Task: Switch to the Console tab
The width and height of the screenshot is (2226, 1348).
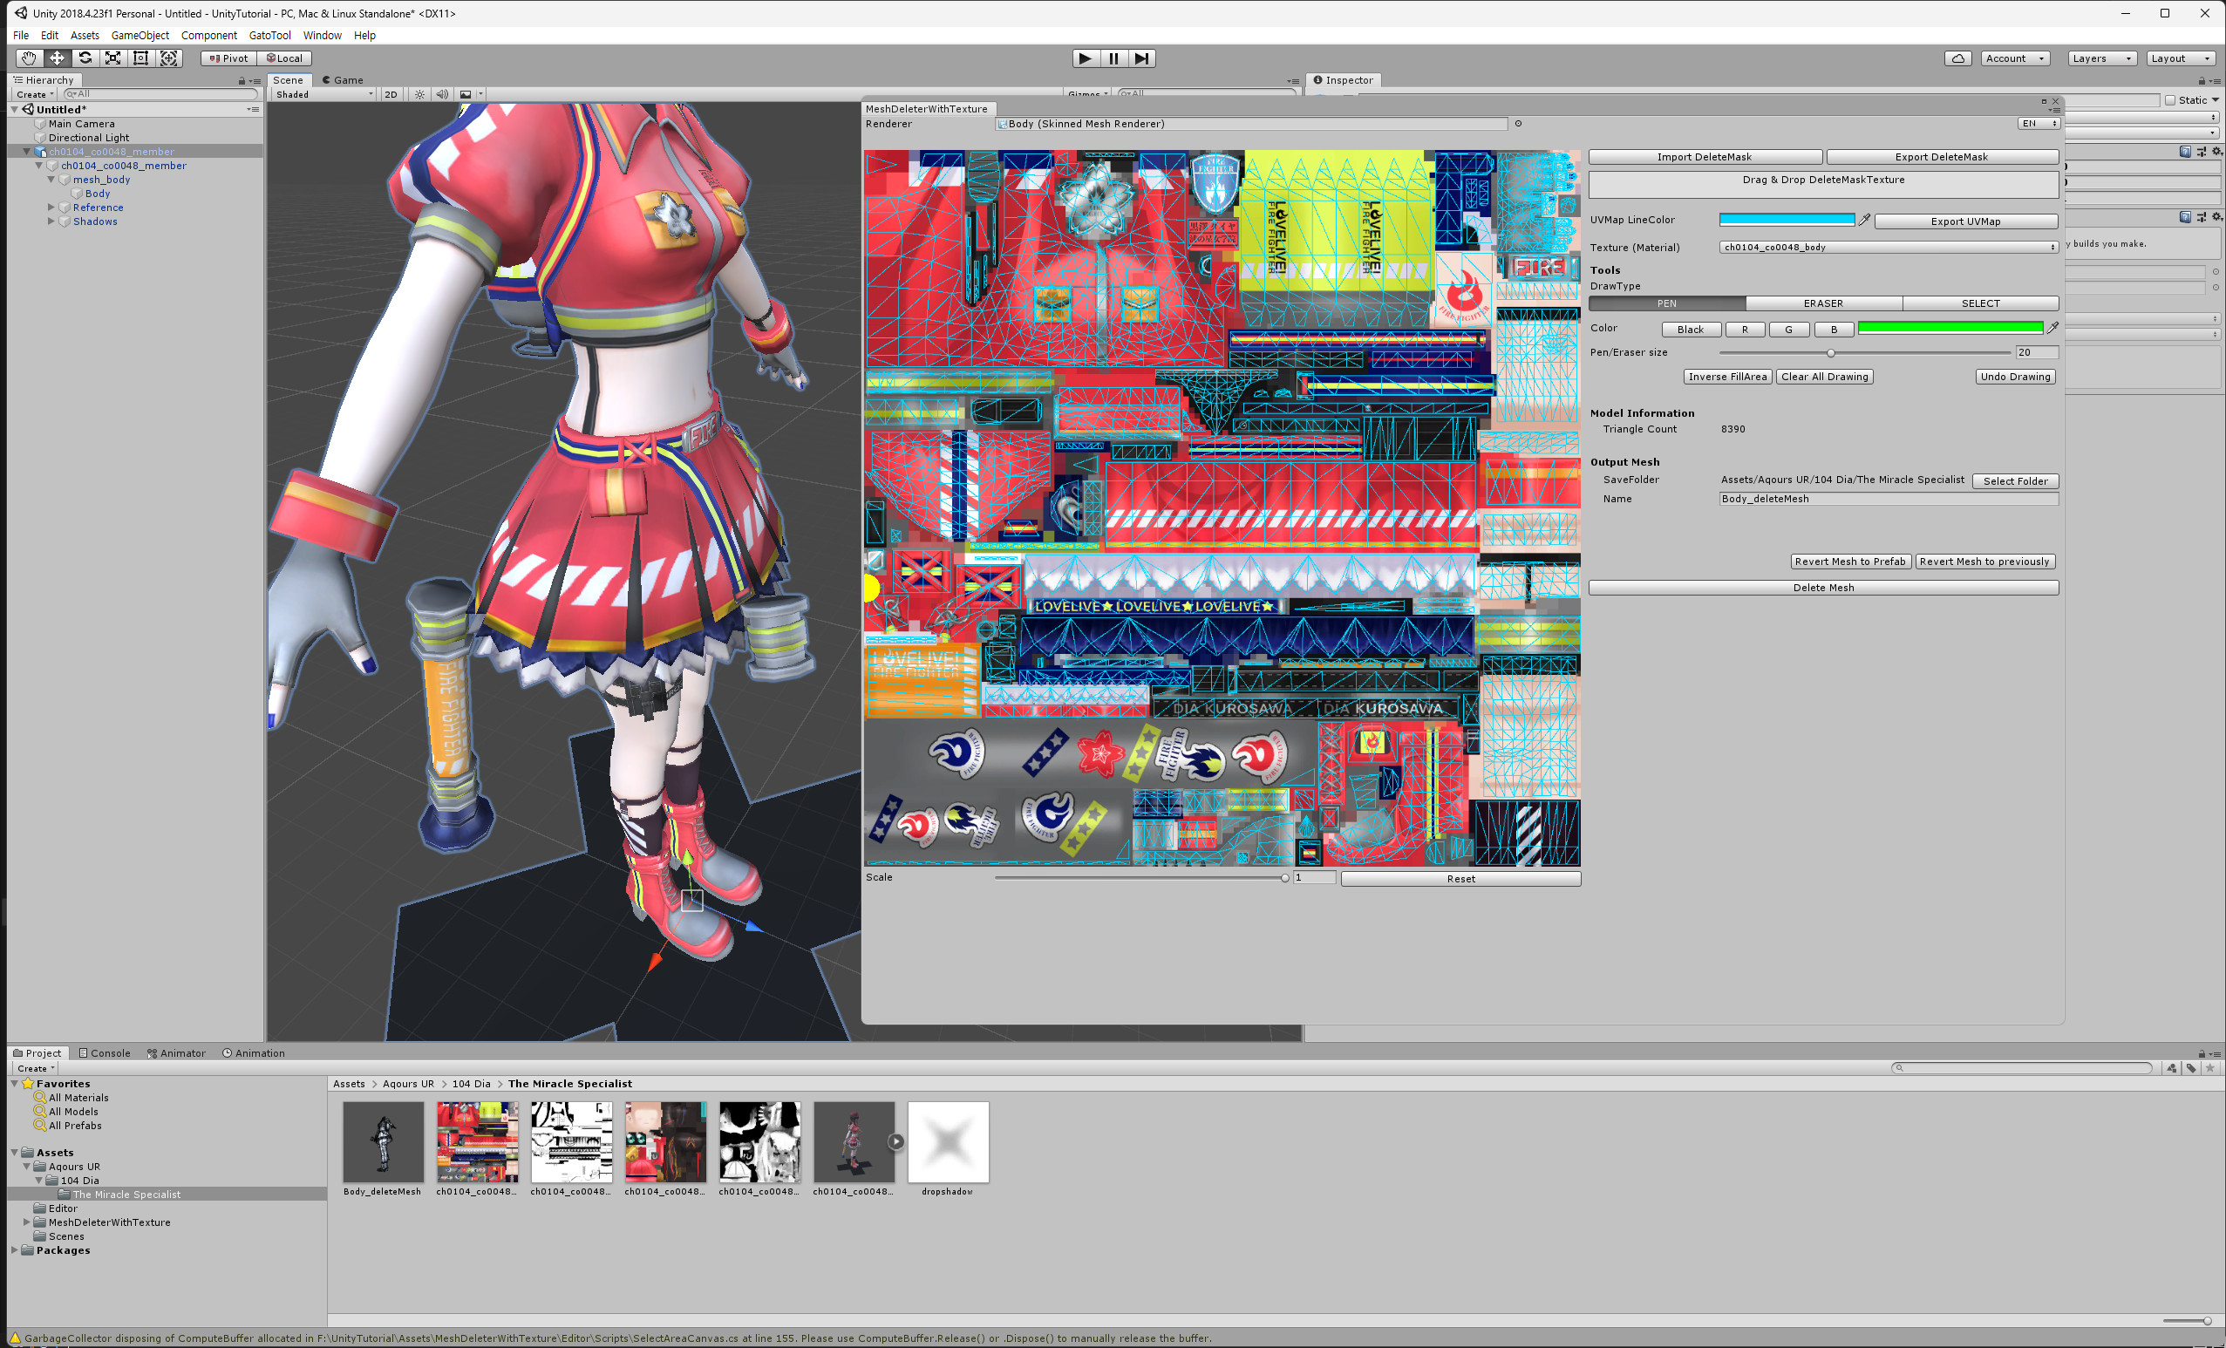Action: click(x=105, y=1053)
